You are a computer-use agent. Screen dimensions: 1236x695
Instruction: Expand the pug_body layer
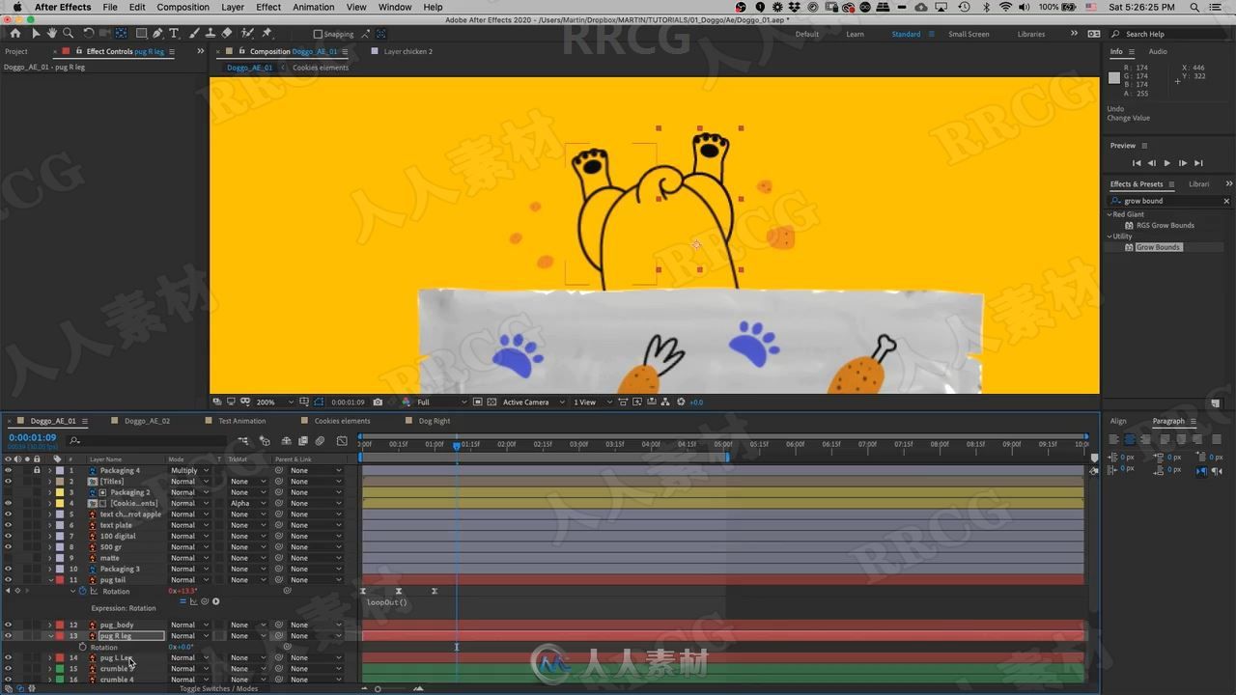(x=50, y=625)
